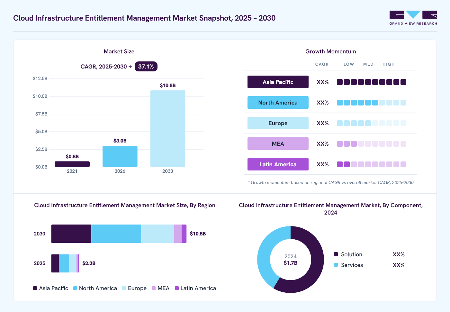The image size is (450, 312).
Task: Click the HIGH column header
Action: (x=389, y=64)
